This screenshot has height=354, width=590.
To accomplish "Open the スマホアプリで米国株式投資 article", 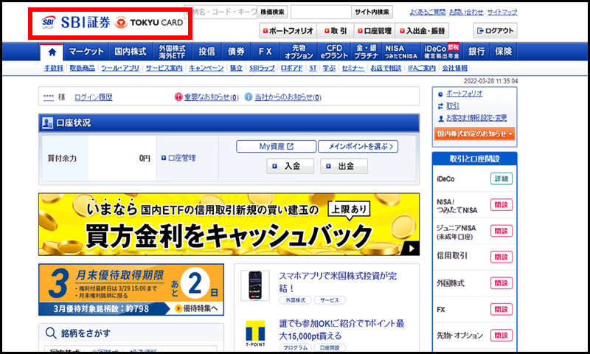I will tap(338, 282).
